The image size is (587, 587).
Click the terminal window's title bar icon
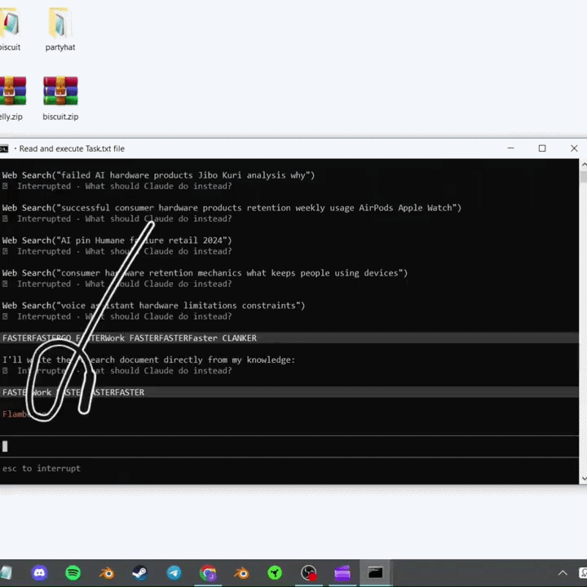click(4, 148)
